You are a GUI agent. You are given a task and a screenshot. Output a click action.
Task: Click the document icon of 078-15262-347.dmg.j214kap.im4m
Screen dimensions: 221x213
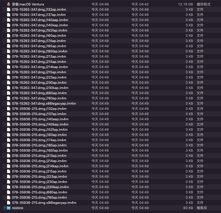9,67
